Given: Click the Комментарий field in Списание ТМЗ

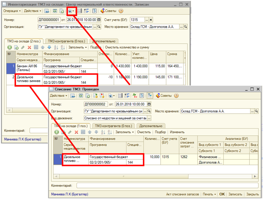Looking at the screenshot, I should [167, 185].
